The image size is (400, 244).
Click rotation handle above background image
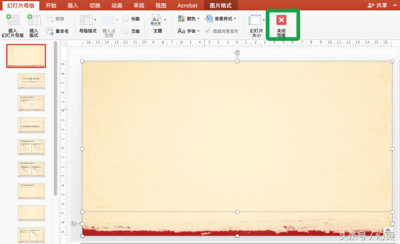pyautogui.click(x=237, y=53)
